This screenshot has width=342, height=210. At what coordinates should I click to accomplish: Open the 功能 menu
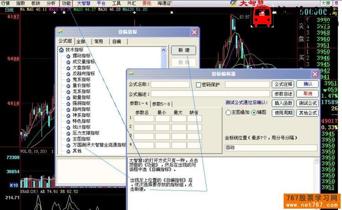click(66, 3)
